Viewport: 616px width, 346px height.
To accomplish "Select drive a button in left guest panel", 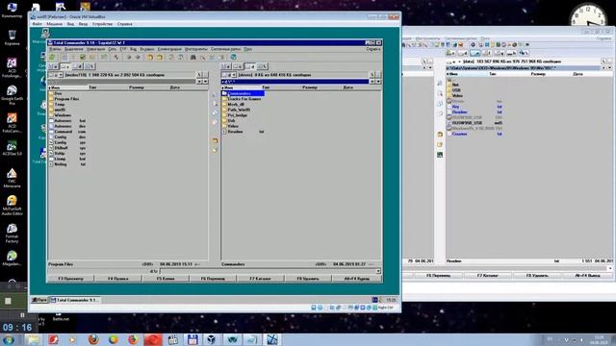I will (53, 66).
